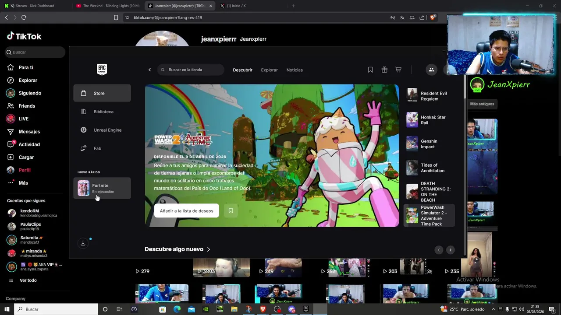The height and width of the screenshot is (315, 561).
Task: Switch to the Descubrir tab
Action: click(242, 70)
